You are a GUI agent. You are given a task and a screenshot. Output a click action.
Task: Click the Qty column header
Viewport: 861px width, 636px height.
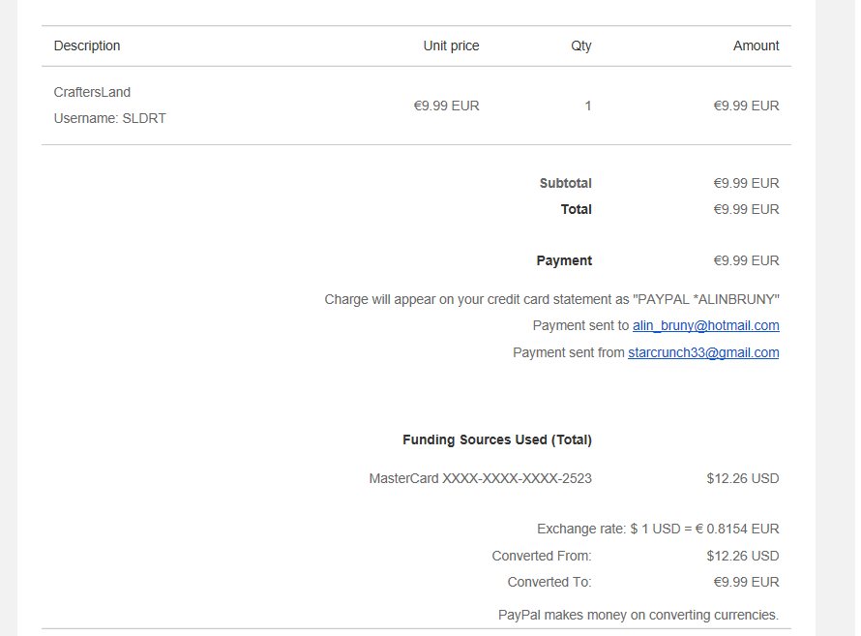click(x=580, y=46)
